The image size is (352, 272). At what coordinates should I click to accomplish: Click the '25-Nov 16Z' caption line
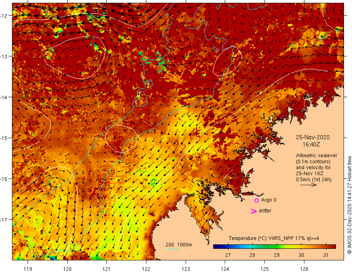click(310, 174)
